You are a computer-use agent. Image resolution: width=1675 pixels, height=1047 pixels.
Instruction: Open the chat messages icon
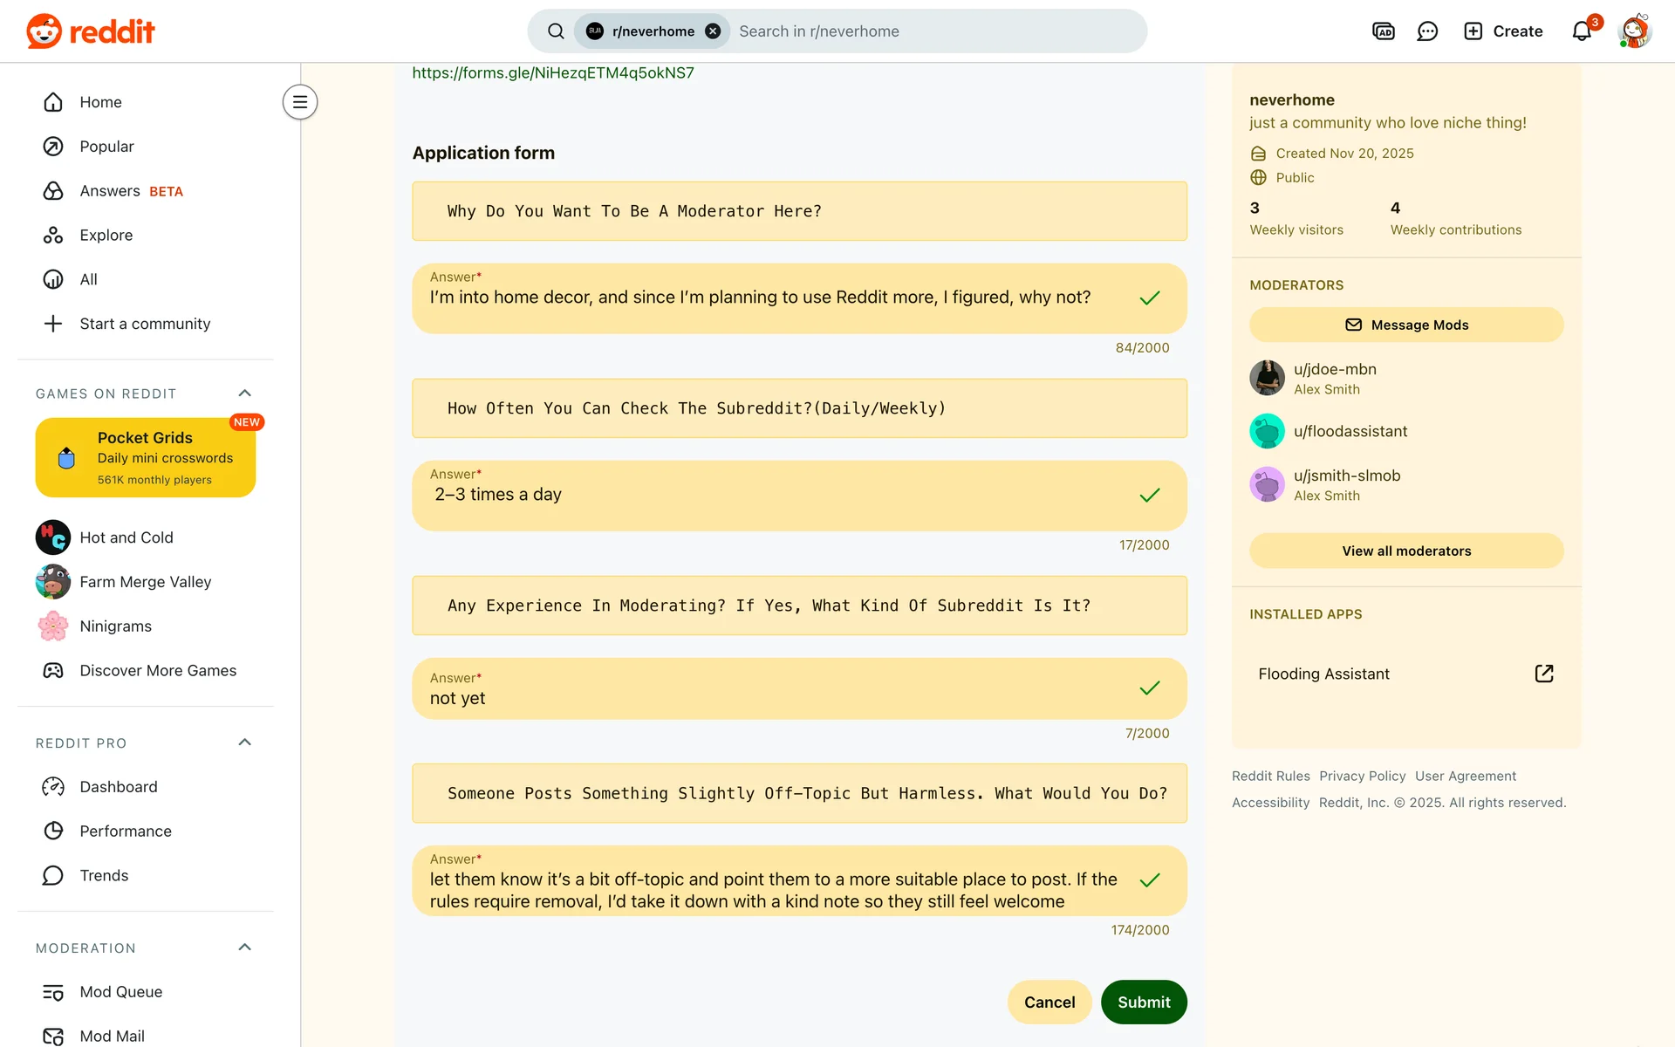click(1427, 31)
